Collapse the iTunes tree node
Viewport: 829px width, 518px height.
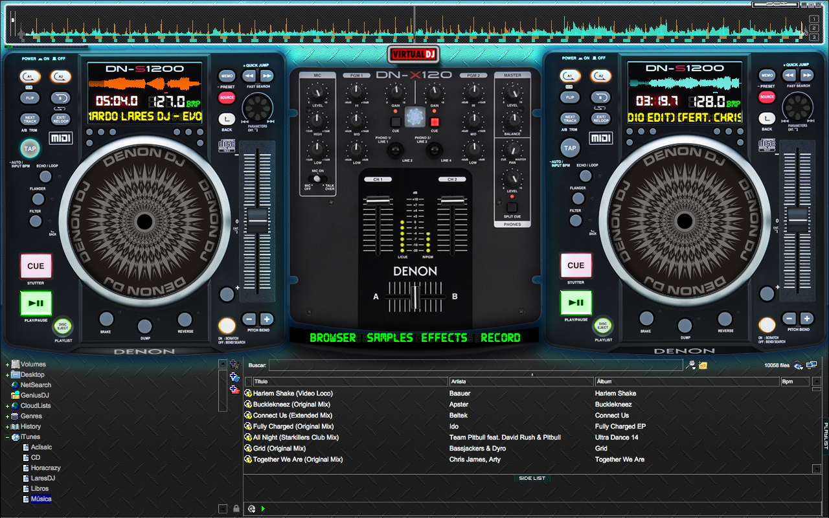coord(8,437)
